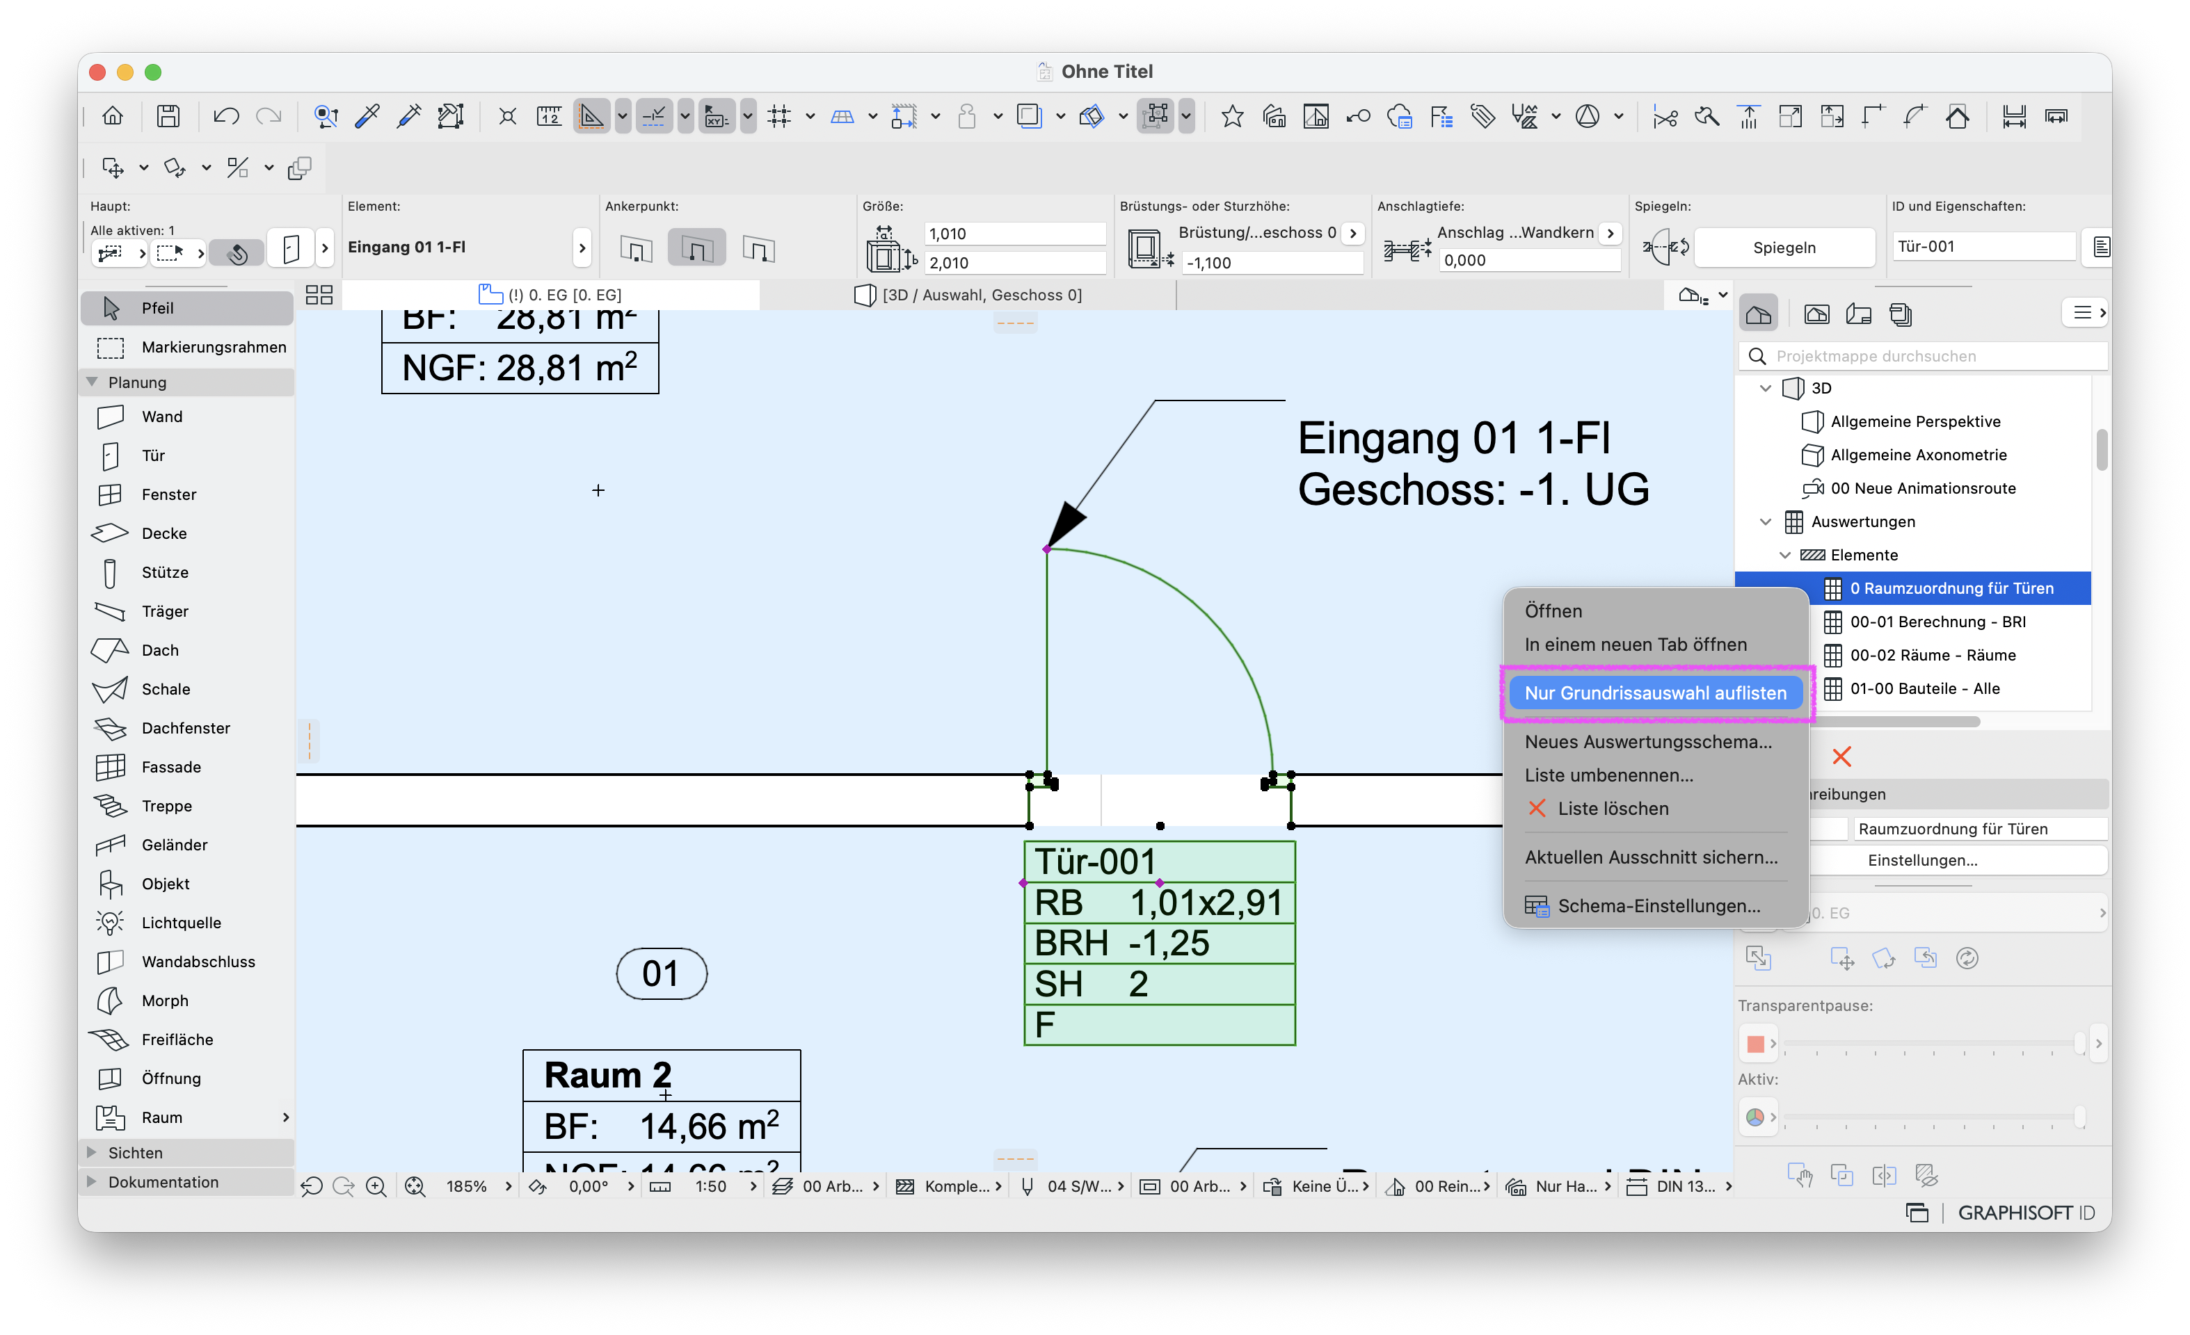
Task: Click the save icon in toolbar
Action: [168, 116]
